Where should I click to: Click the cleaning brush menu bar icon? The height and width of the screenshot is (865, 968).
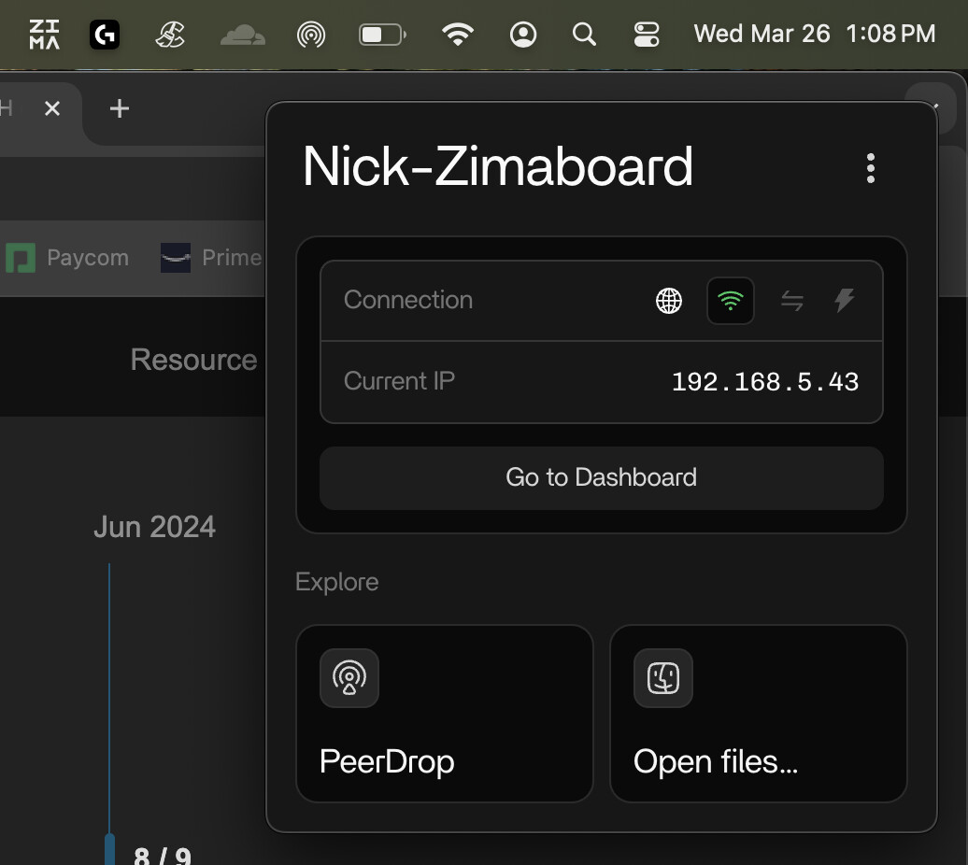point(170,35)
